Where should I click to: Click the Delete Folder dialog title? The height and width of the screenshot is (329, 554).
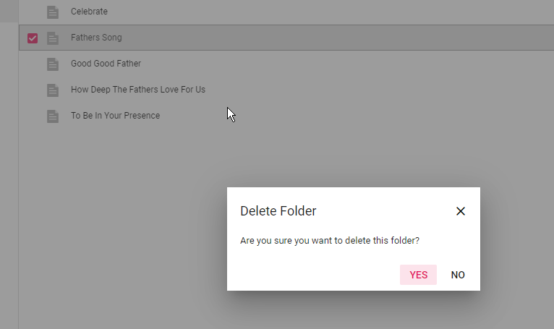(x=278, y=211)
